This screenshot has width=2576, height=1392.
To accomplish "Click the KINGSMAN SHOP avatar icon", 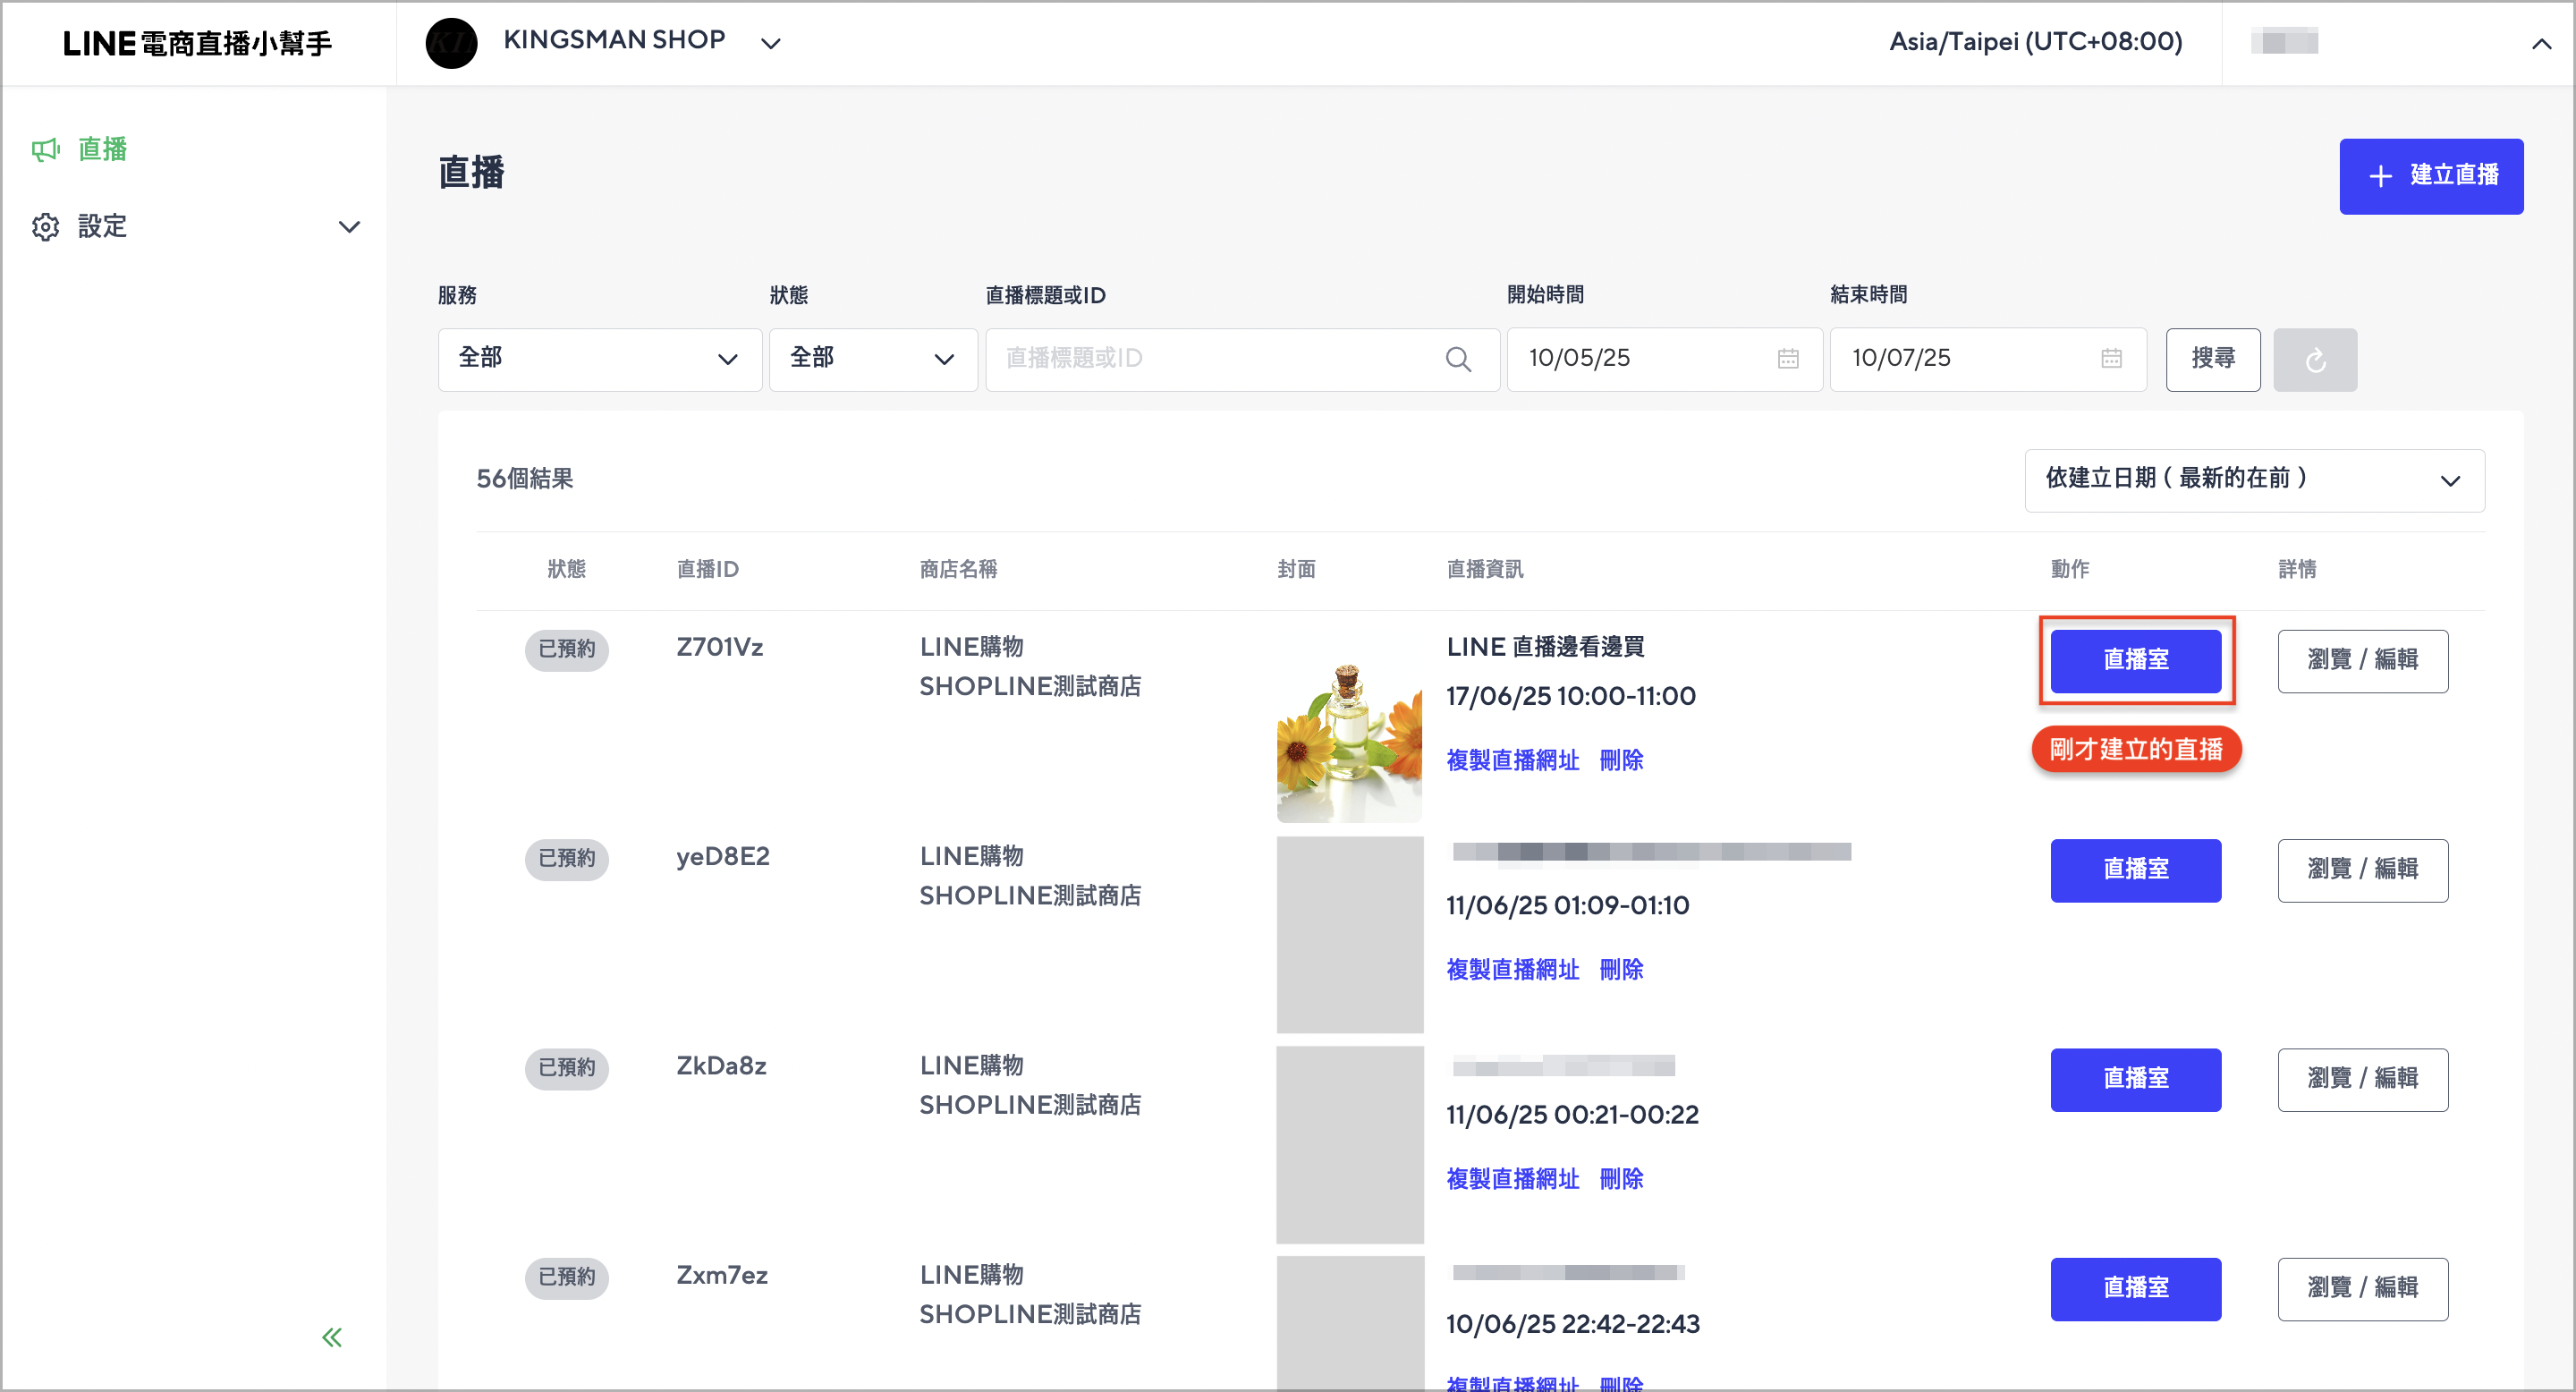I will pyautogui.click(x=451, y=43).
